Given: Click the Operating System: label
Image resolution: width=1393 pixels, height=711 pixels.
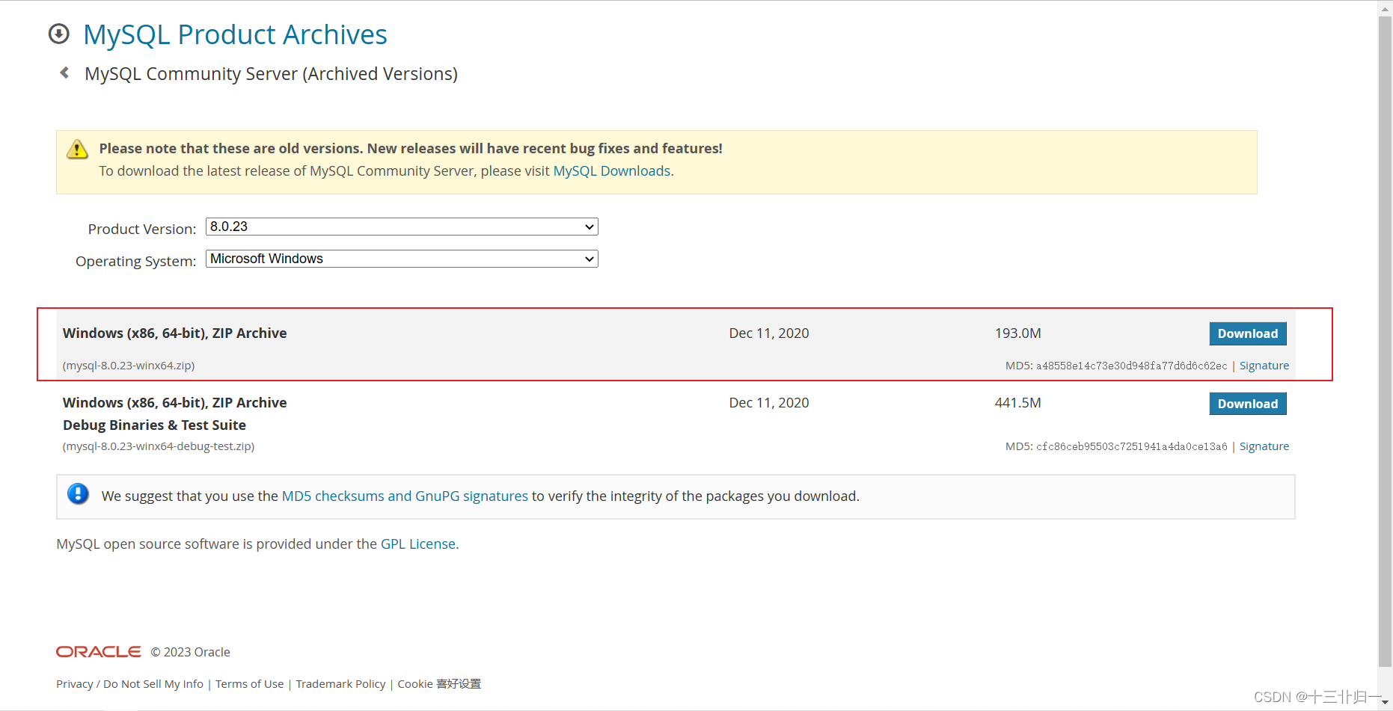Looking at the screenshot, I should click(x=135, y=262).
